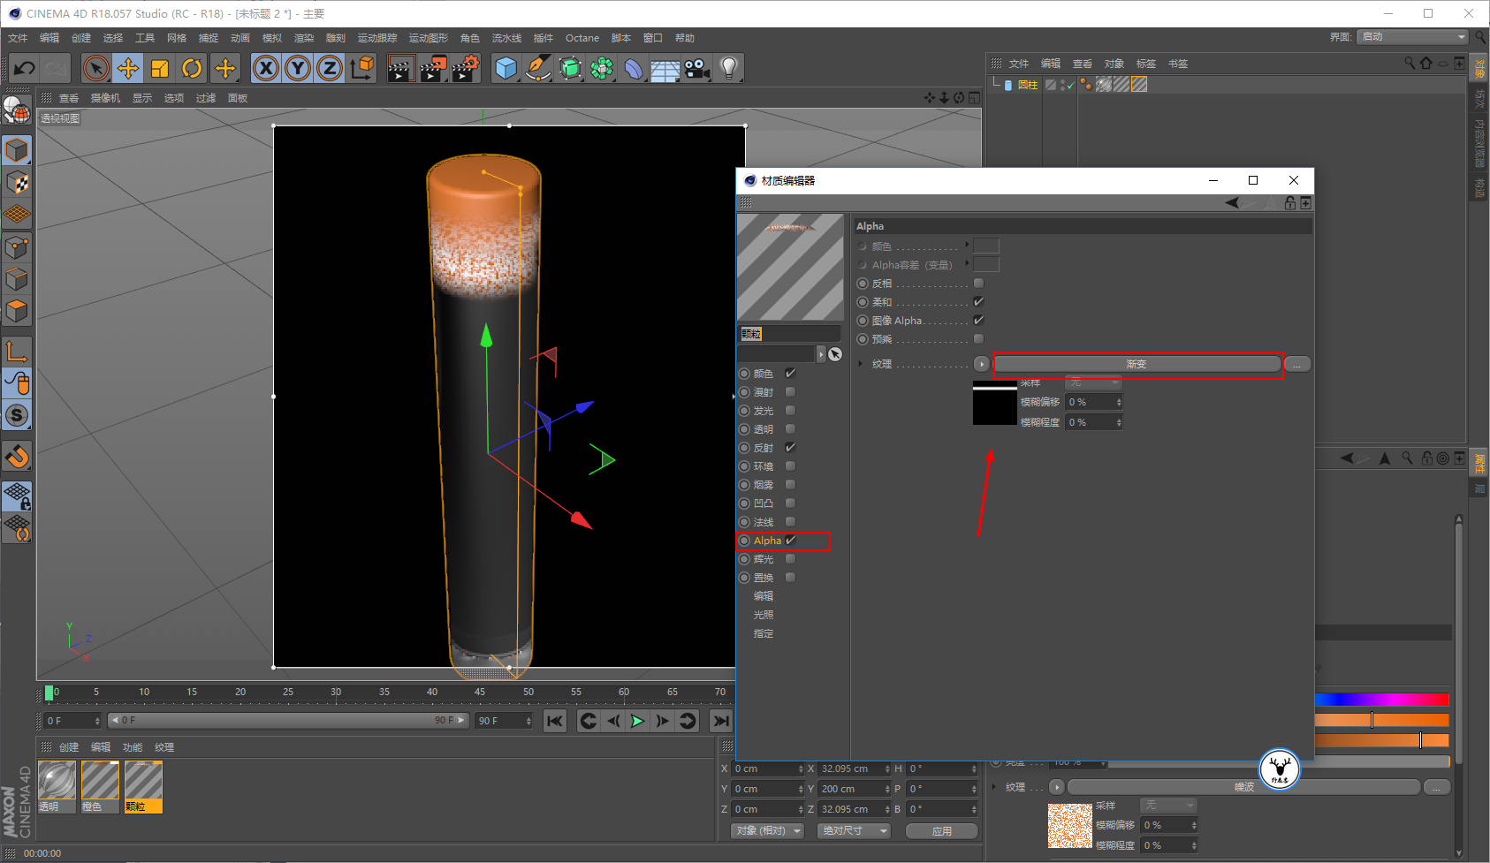Open the viewport 摄像机 menu
The image size is (1490, 863).
105,98
